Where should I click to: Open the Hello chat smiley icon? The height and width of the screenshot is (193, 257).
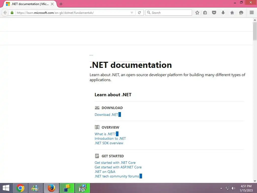click(x=241, y=13)
